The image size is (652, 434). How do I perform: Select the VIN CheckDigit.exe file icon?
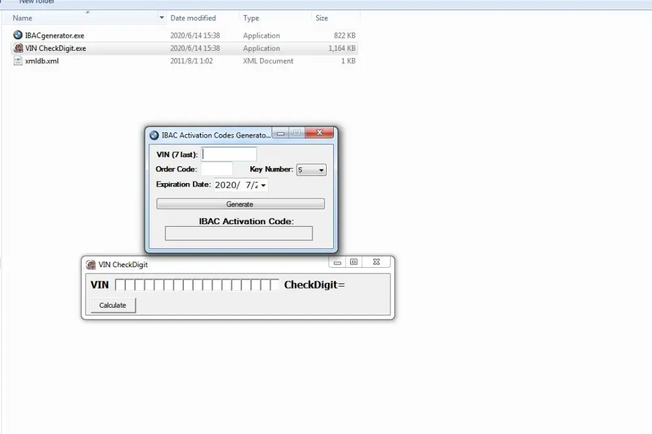coord(18,48)
